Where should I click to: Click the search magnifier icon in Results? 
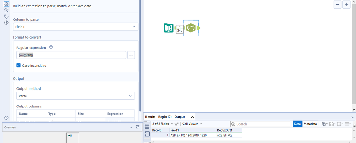click(x=233, y=124)
